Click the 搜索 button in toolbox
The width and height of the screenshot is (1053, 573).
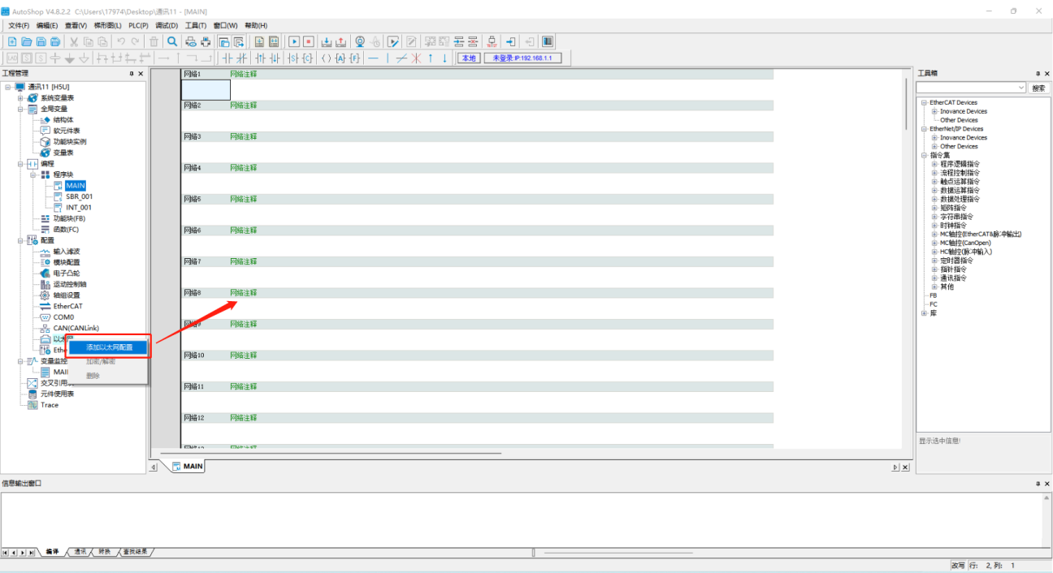(1038, 88)
